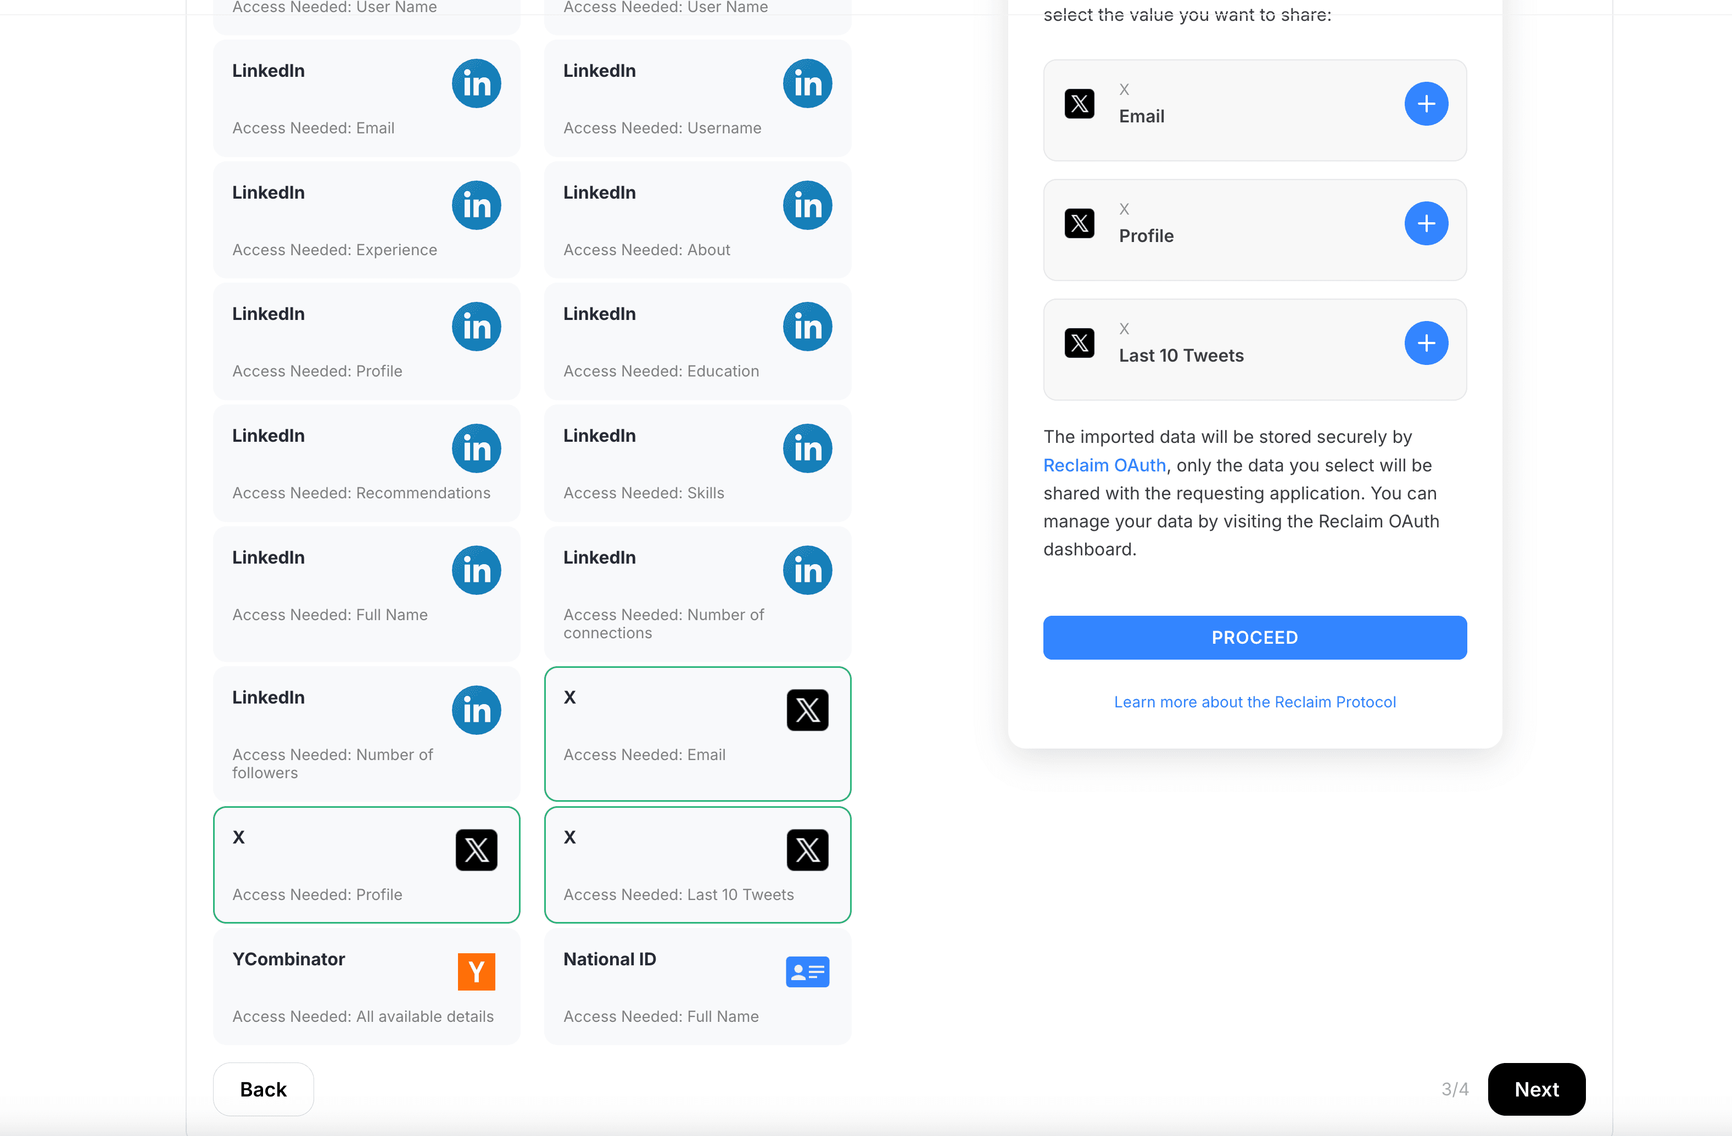
Task: Click 'Access Needed: Number of followers' text
Action: tap(333, 763)
